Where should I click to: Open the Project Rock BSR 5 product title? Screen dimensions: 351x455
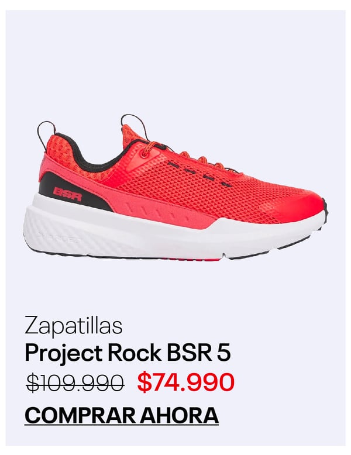pyautogui.click(x=128, y=353)
